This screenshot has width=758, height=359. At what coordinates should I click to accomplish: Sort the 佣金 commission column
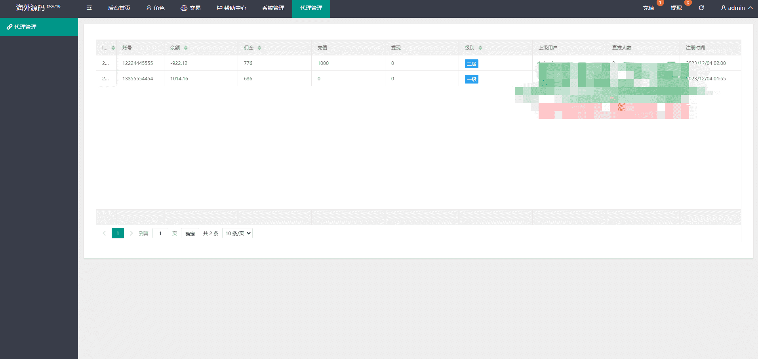tap(259, 48)
